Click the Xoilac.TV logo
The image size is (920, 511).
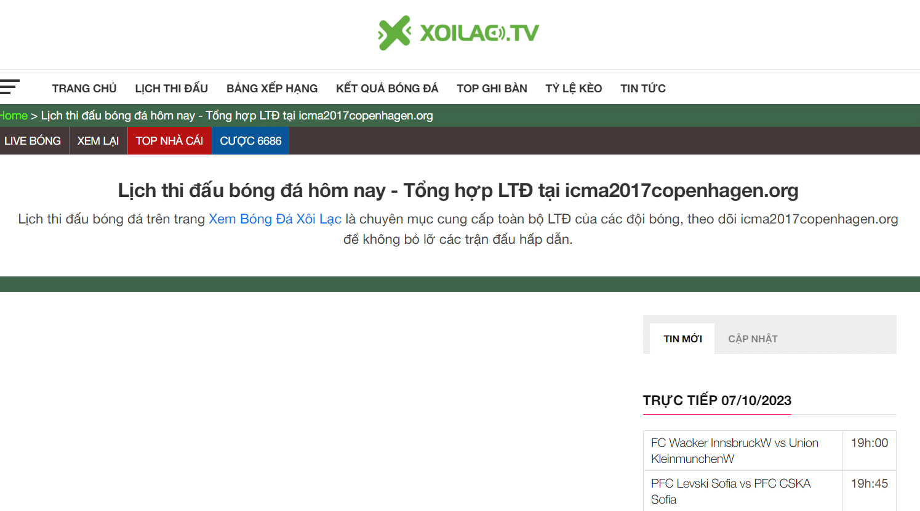tap(458, 33)
